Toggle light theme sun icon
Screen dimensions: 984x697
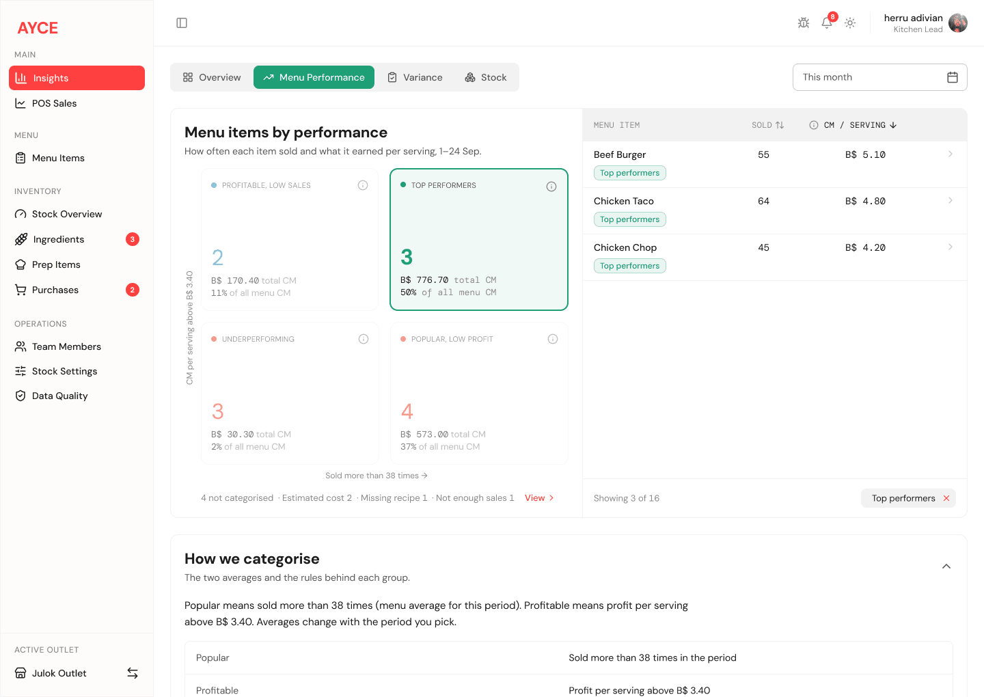point(850,23)
